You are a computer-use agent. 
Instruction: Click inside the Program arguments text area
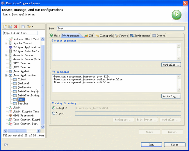click(115, 52)
